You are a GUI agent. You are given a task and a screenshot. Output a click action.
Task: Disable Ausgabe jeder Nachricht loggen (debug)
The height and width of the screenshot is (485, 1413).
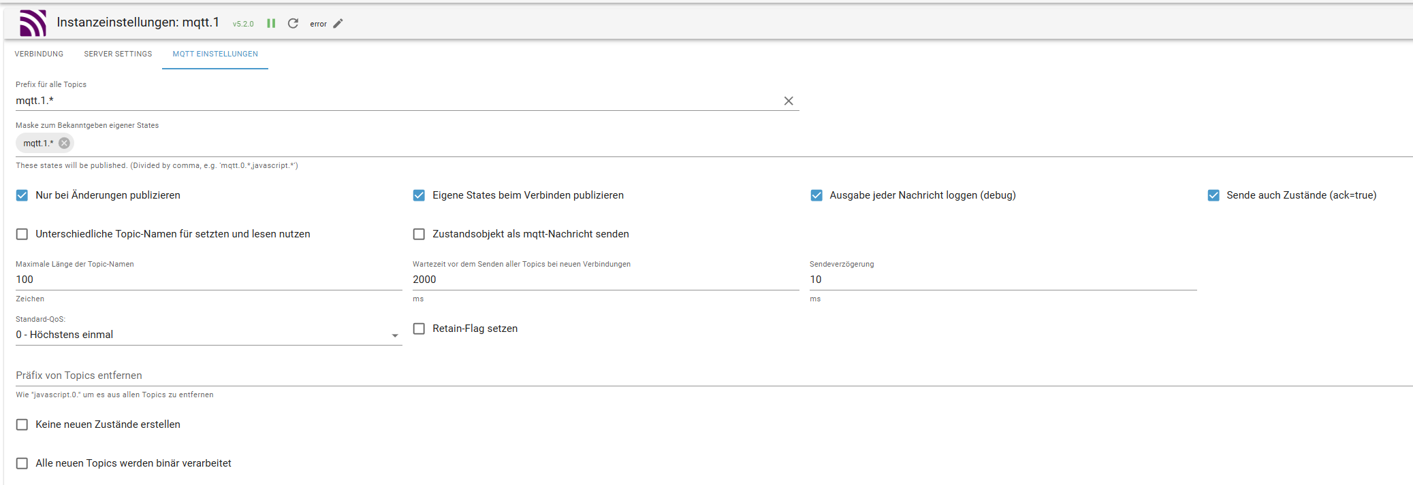click(x=816, y=195)
